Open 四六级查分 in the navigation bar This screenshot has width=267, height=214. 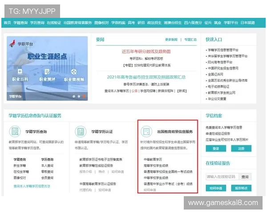[193, 23]
